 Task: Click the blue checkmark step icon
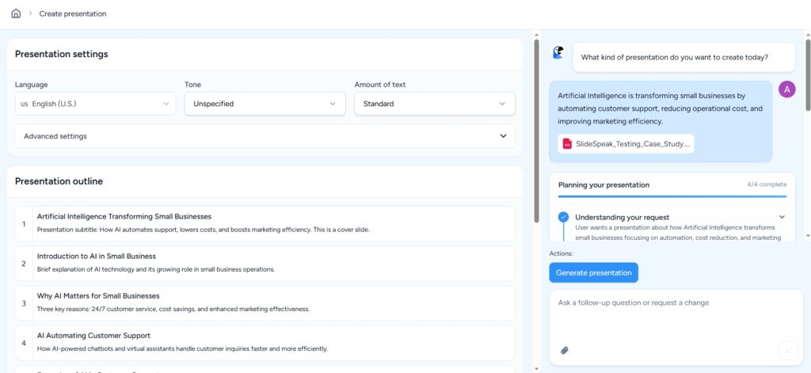tap(563, 217)
